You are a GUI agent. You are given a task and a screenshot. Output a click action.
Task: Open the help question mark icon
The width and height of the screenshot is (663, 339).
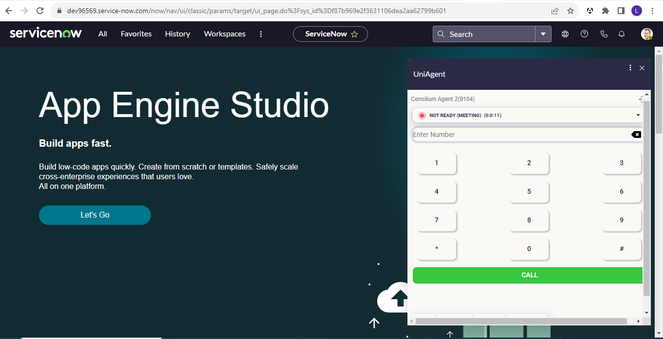585,34
